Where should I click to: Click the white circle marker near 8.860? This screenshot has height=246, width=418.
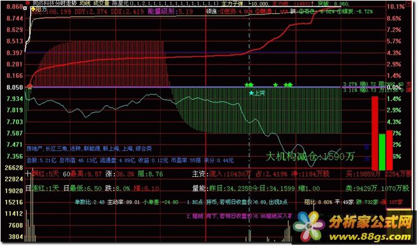pos(25,8)
